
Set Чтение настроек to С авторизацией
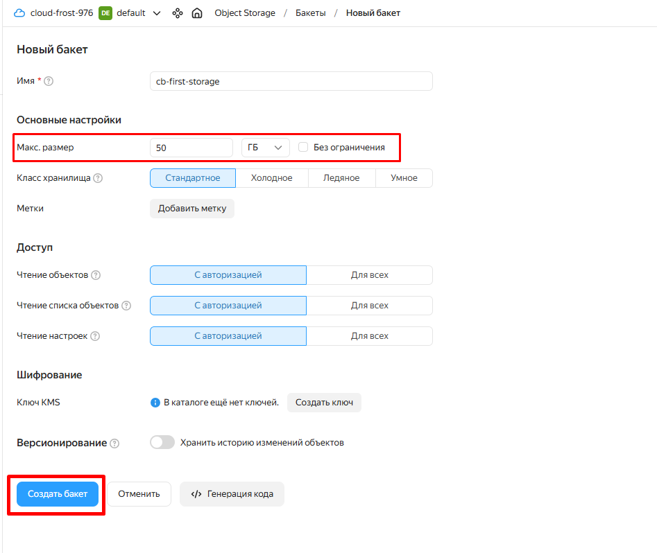click(x=228, y=336)
